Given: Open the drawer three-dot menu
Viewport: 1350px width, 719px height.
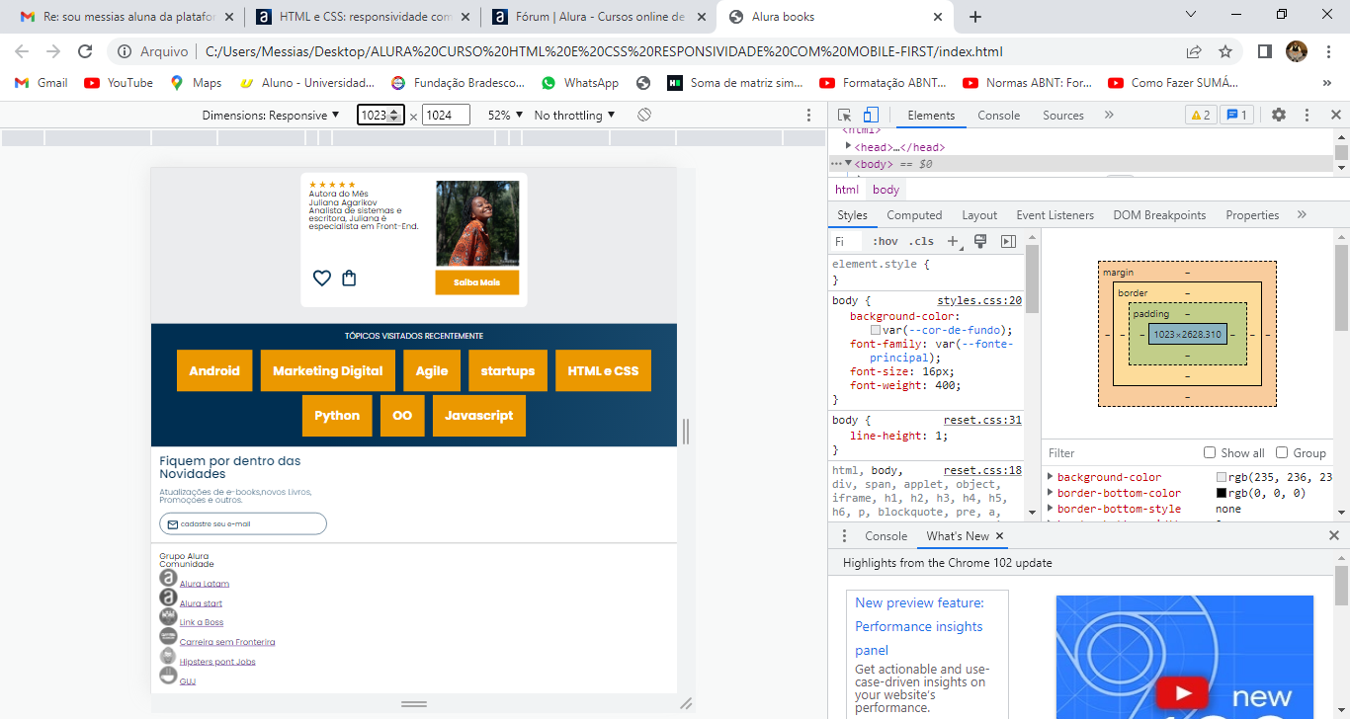Looking at the screenshot, I should (x=844, y=536).
